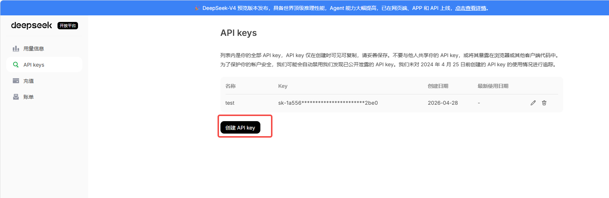This screenshot has width=609, height=198.
Task: Select the API keys sidebar item
Action: [44, 65]
